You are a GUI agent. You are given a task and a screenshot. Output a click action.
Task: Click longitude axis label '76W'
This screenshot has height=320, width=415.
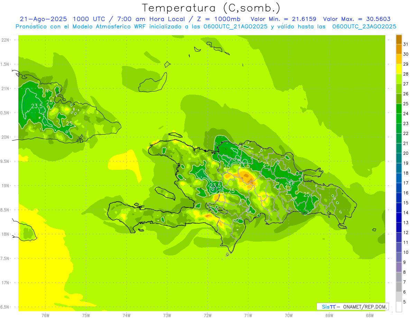click(45, 315)
